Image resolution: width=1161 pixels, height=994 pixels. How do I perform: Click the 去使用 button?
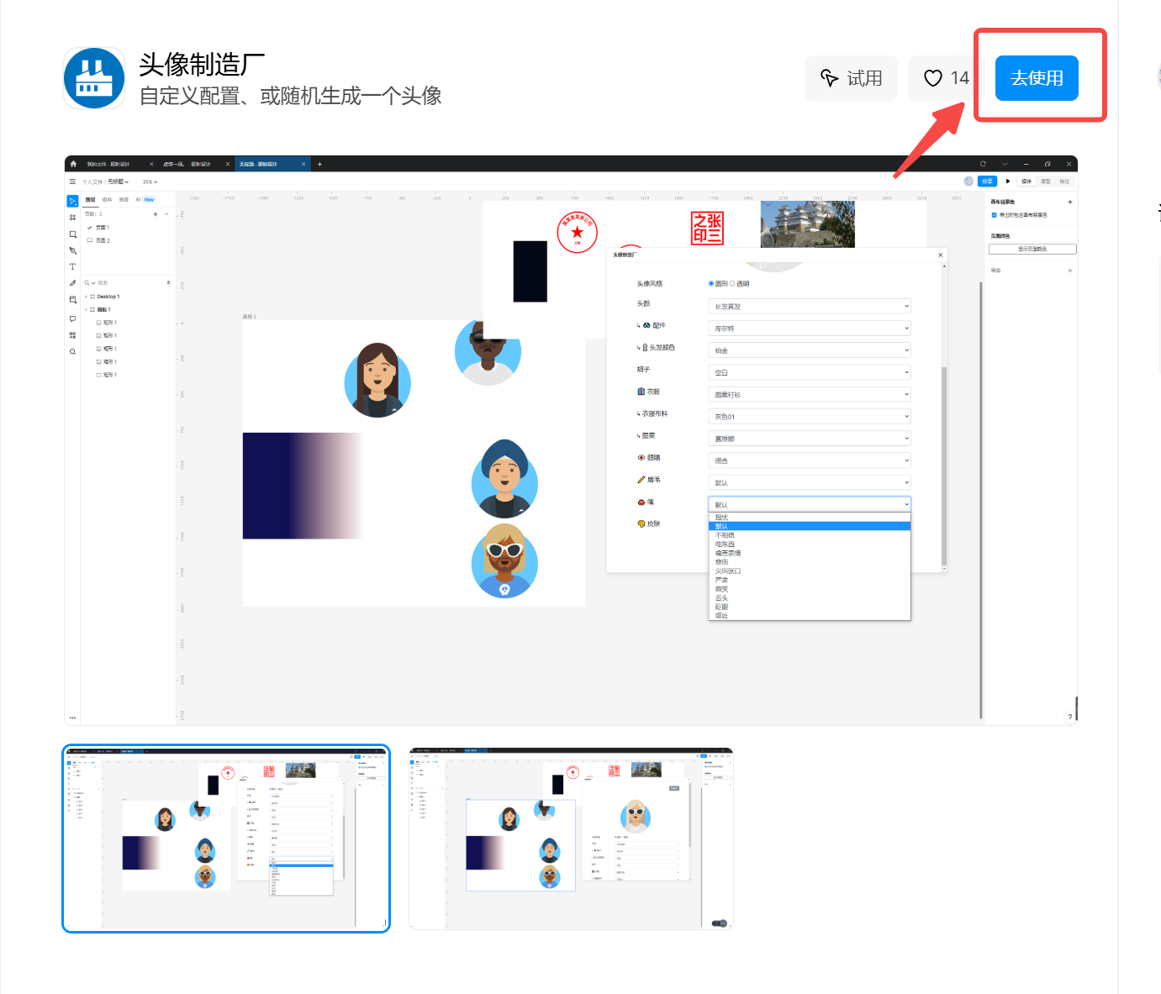point(1036,78)
